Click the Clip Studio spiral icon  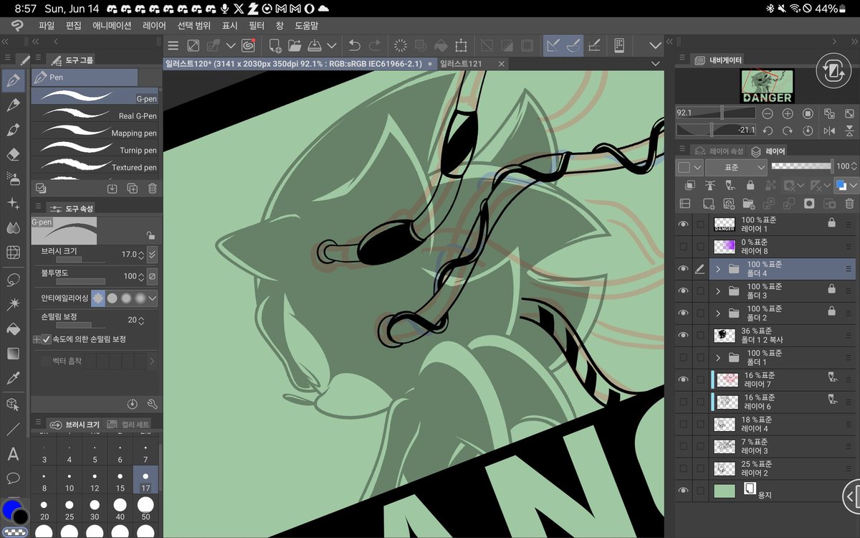click(248, 46)
